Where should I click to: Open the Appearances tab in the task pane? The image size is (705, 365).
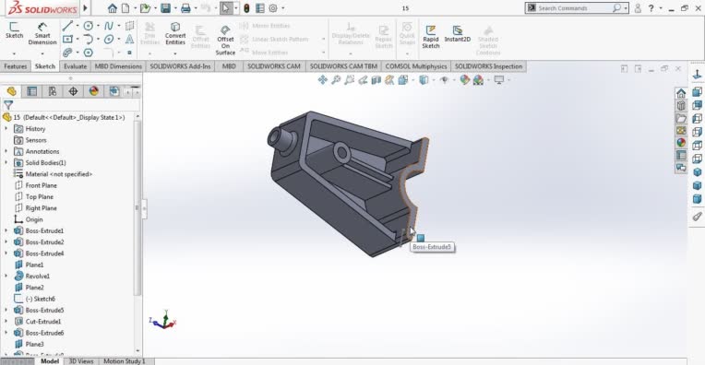[681, 143]
